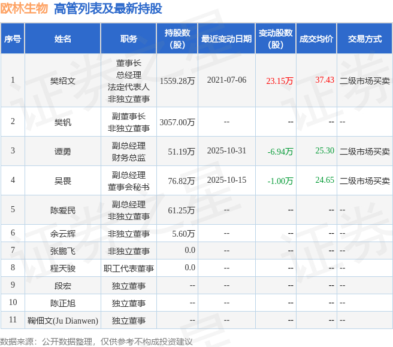
Task: Click 二级市场买卖 in 吴畏's row
Action: 365,181
